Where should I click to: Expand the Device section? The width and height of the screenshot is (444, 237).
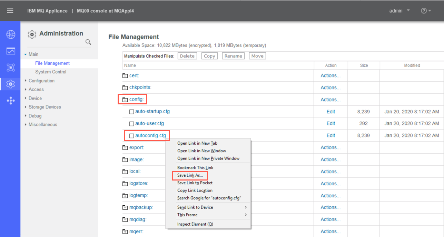(26, 98)
